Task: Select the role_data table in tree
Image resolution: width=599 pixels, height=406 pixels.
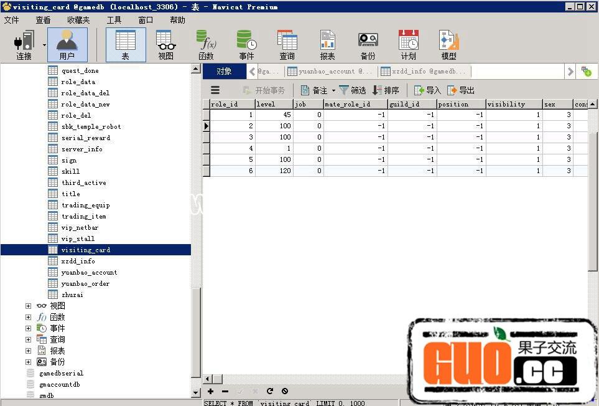Action: tap(78, 82)
